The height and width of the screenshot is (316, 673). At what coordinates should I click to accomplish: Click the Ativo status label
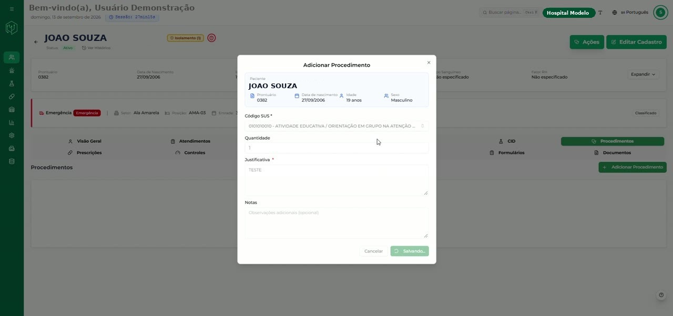pos(68,48)
